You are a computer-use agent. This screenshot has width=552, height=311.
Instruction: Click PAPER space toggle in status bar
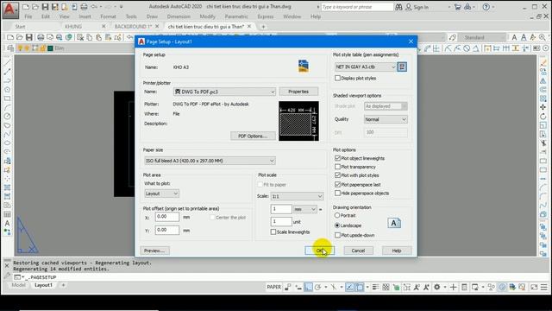(274, 287)
